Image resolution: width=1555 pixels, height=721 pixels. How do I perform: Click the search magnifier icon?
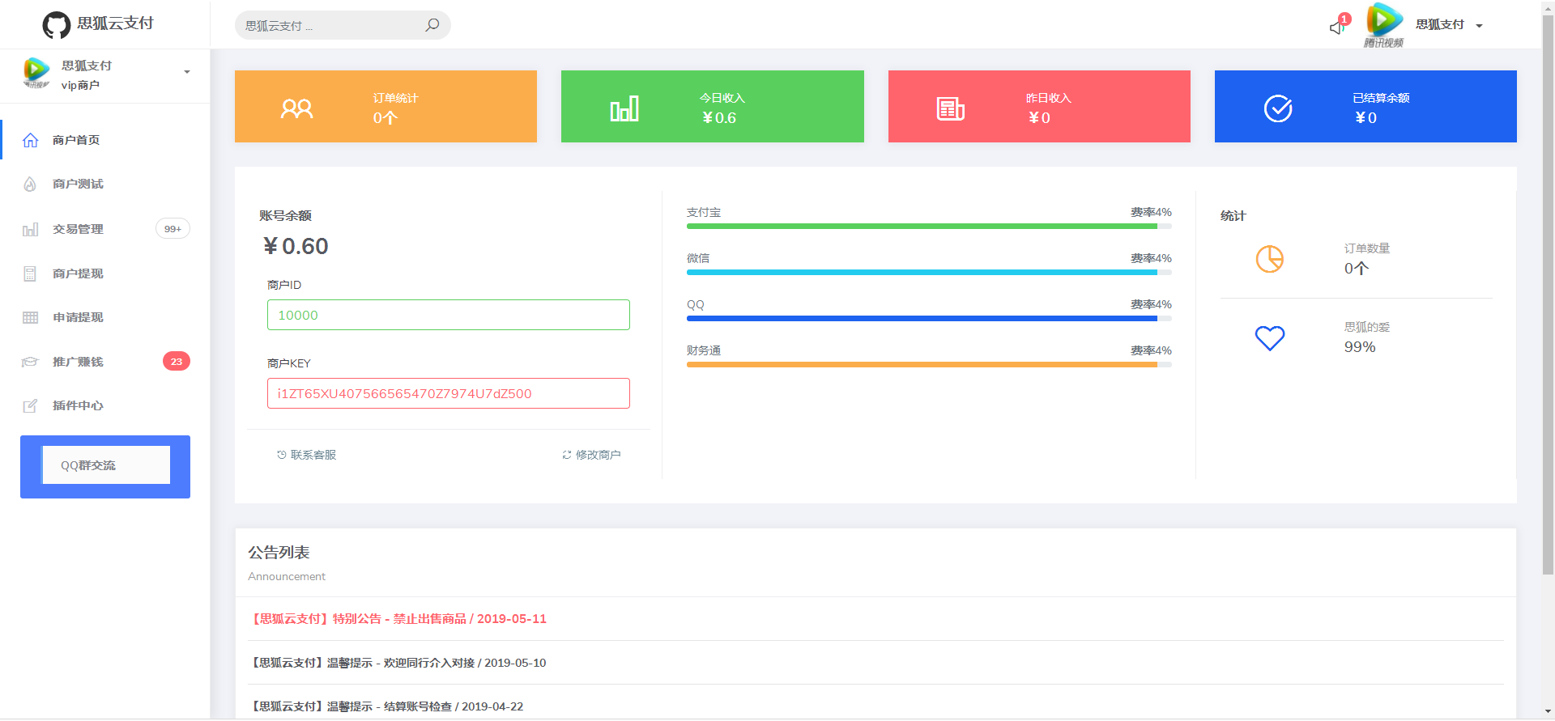pyautogui.click(x=432, y=25)
